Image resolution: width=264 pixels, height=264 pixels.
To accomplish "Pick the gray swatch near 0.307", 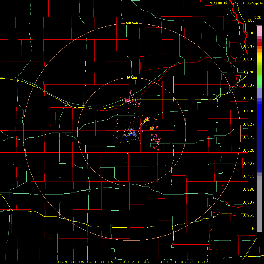I will (x=259, y=204).
